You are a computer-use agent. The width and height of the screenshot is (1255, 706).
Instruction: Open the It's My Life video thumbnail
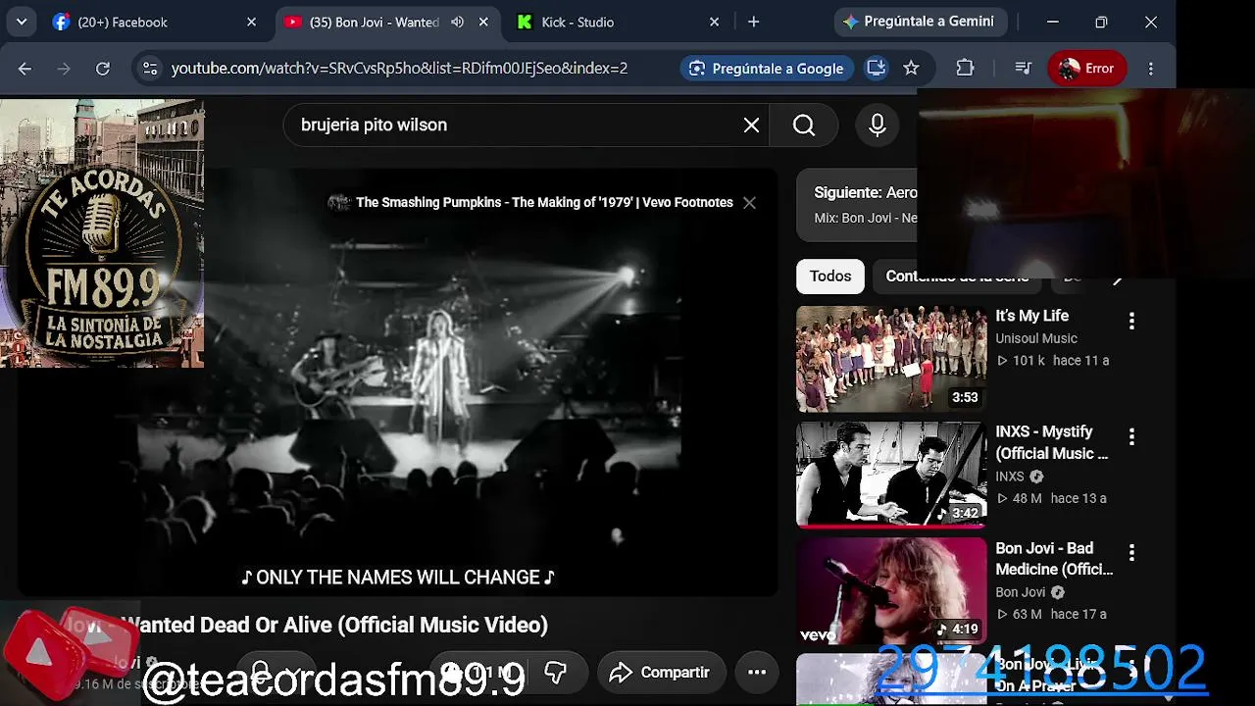(x=891, y=359)
